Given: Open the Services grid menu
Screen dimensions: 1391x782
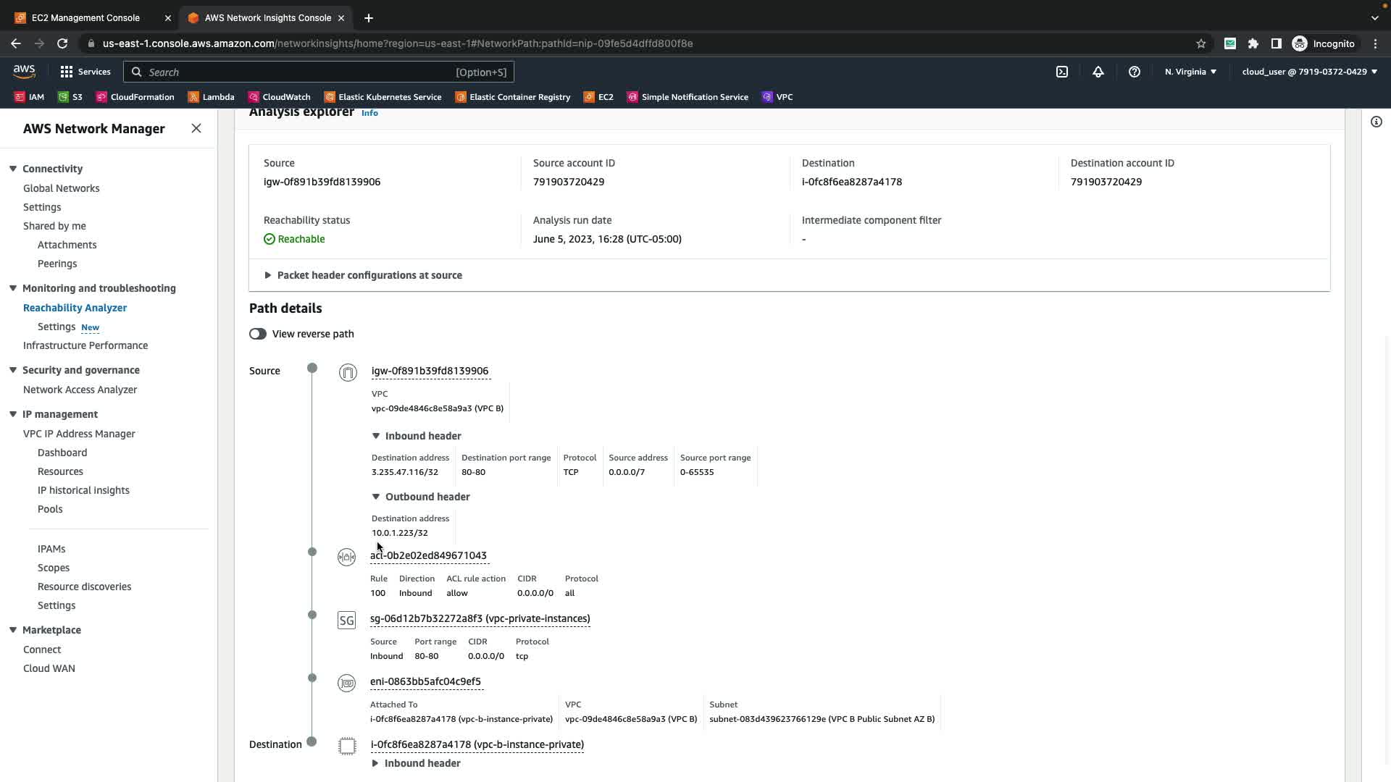Looking at the screenshot, I should pos(85,72).
